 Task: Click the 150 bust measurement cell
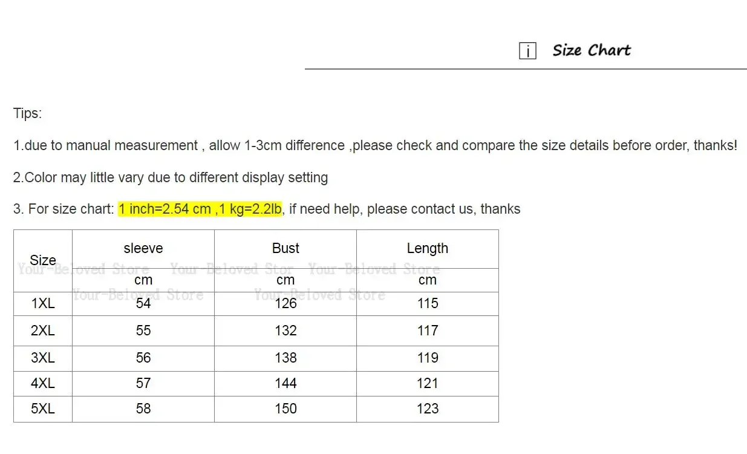pos(285,409)
